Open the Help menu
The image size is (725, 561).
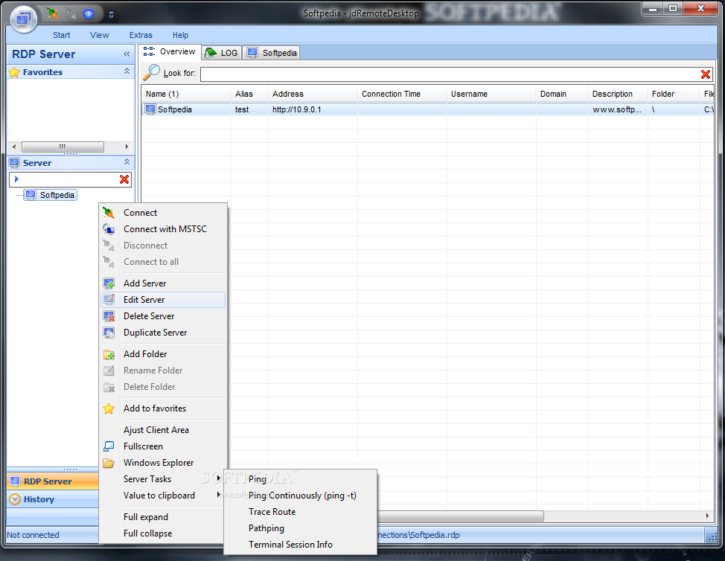tap(180, 35)
